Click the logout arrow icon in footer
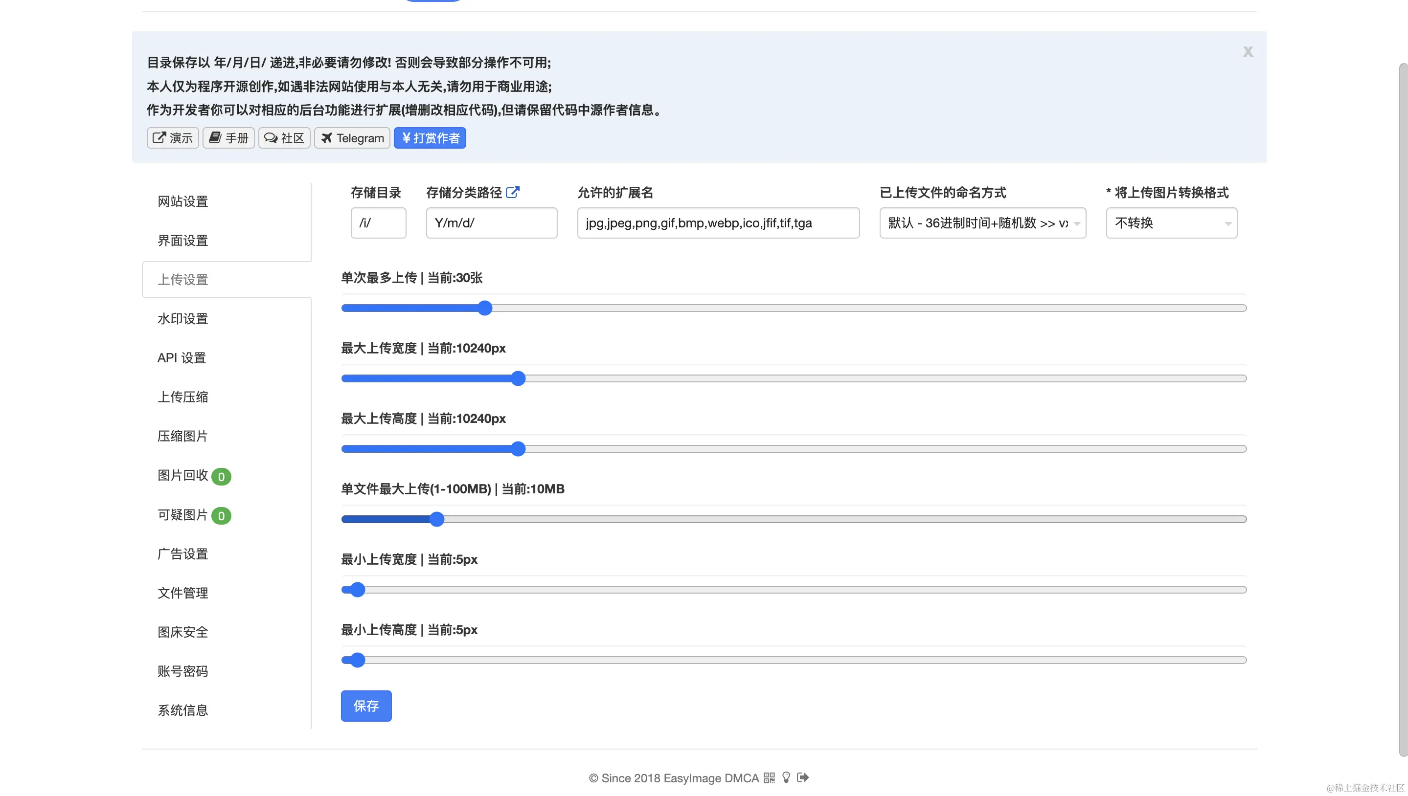Screen dimensions: 1408x796 point(802,777)
